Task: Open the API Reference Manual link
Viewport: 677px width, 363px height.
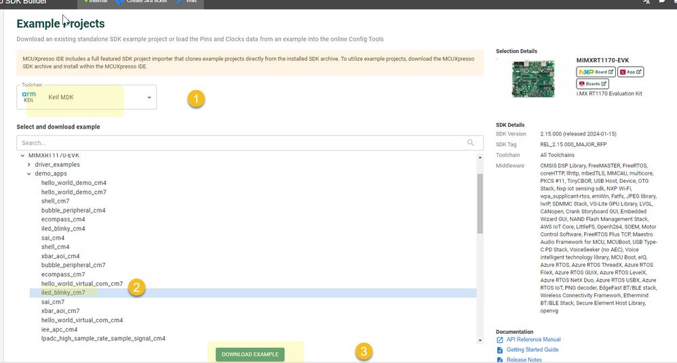Action: 533,340
